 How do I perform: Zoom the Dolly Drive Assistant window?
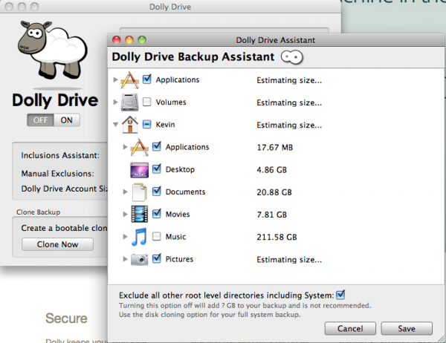click(142, 40)
